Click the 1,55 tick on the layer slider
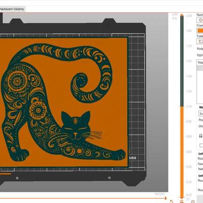Screen dimensions: 203x203 (x=189, y=61)
